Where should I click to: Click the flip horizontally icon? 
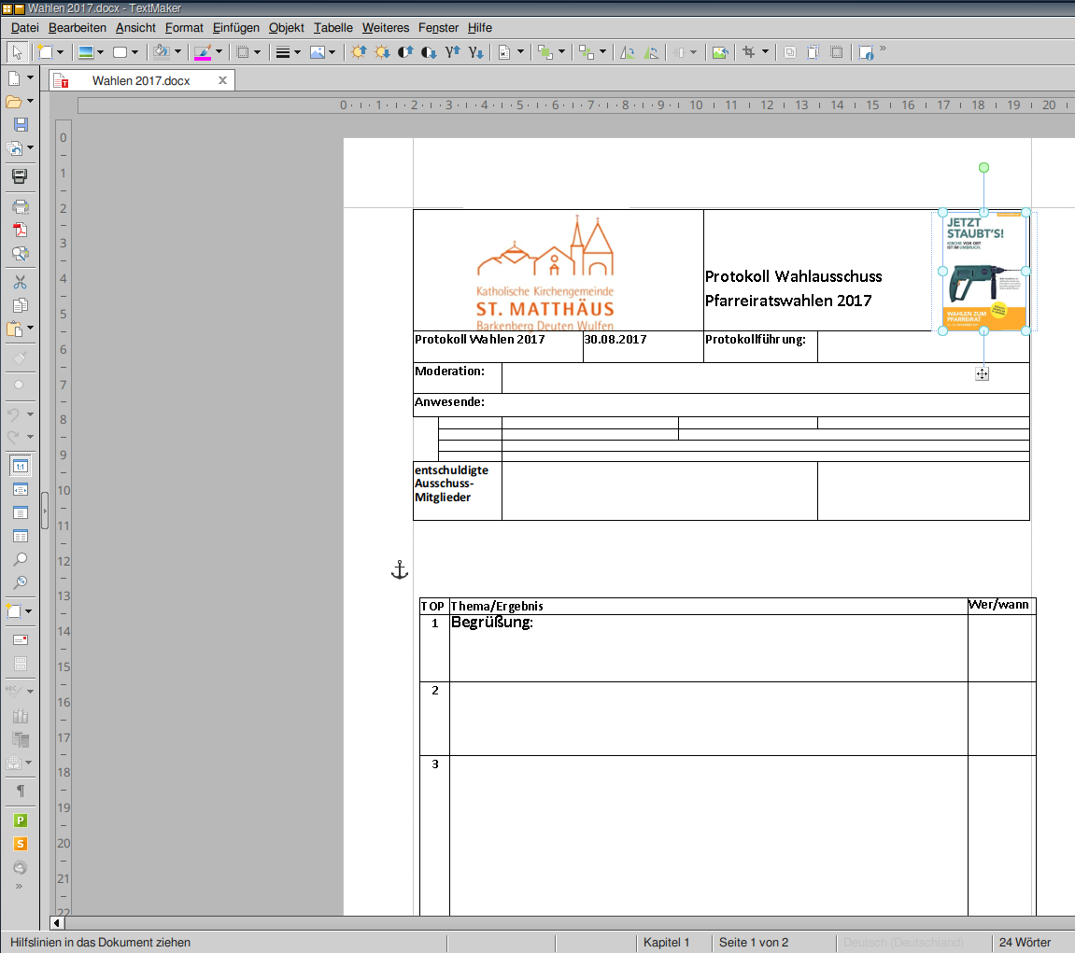[x=628, y=52]
